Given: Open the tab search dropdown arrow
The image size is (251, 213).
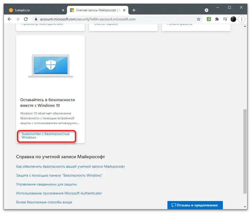Looking at the screenshot, I should (207, 10).
